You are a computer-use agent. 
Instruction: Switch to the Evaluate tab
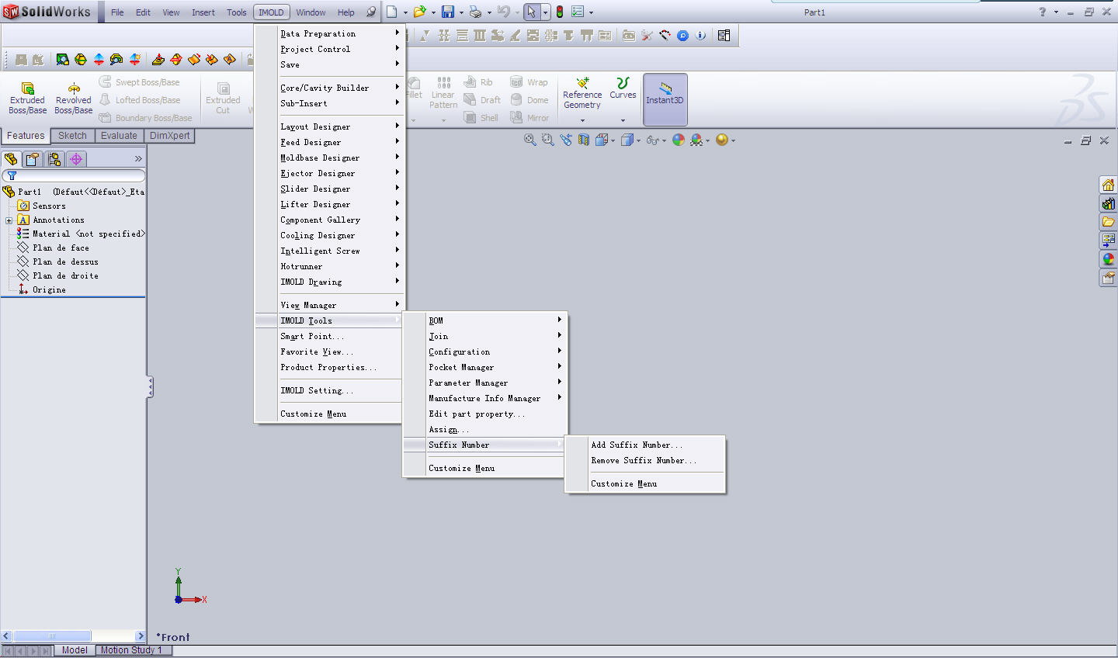coord(119,135)
